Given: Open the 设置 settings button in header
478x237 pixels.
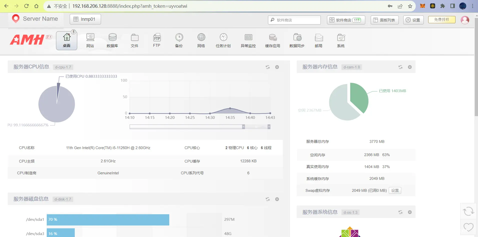Looking at the screenshot, I should tap(413, 20).
